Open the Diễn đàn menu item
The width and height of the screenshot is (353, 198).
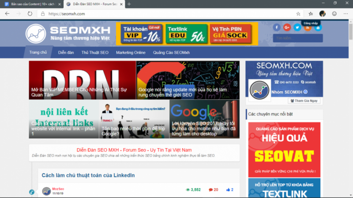(x=66, y=52)
